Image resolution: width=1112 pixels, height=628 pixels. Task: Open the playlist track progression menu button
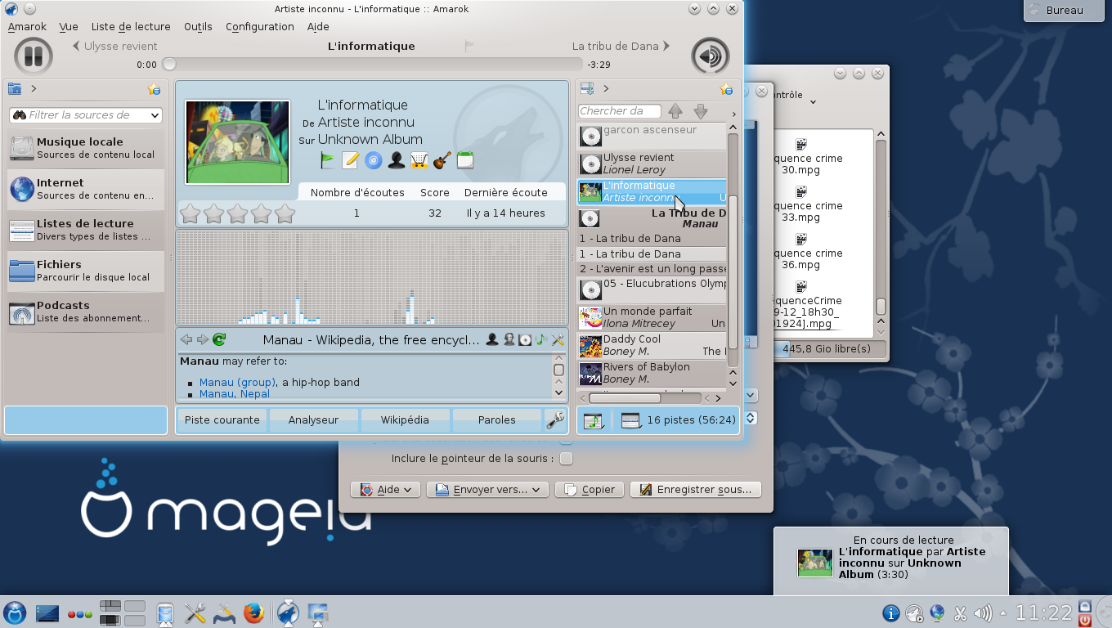coord(594,420)
